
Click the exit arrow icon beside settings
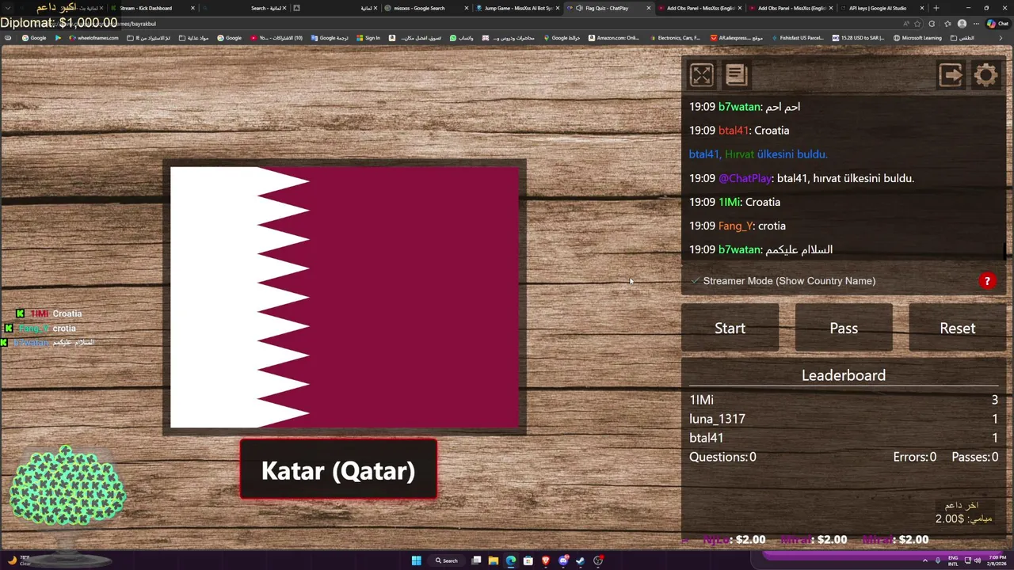click(951, 75)
